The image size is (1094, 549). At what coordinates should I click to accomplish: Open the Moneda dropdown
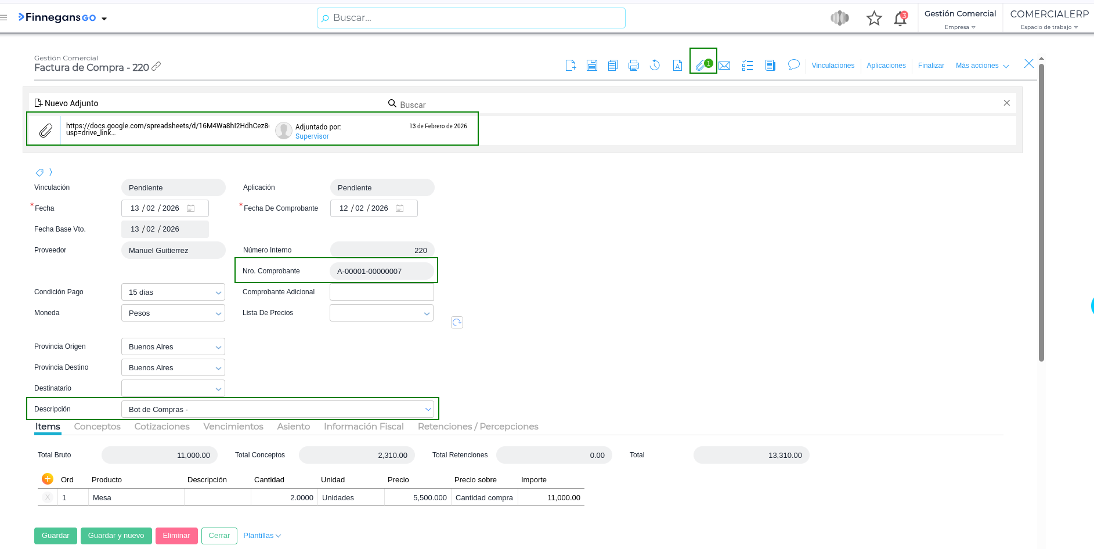click(x=173, y=313)
